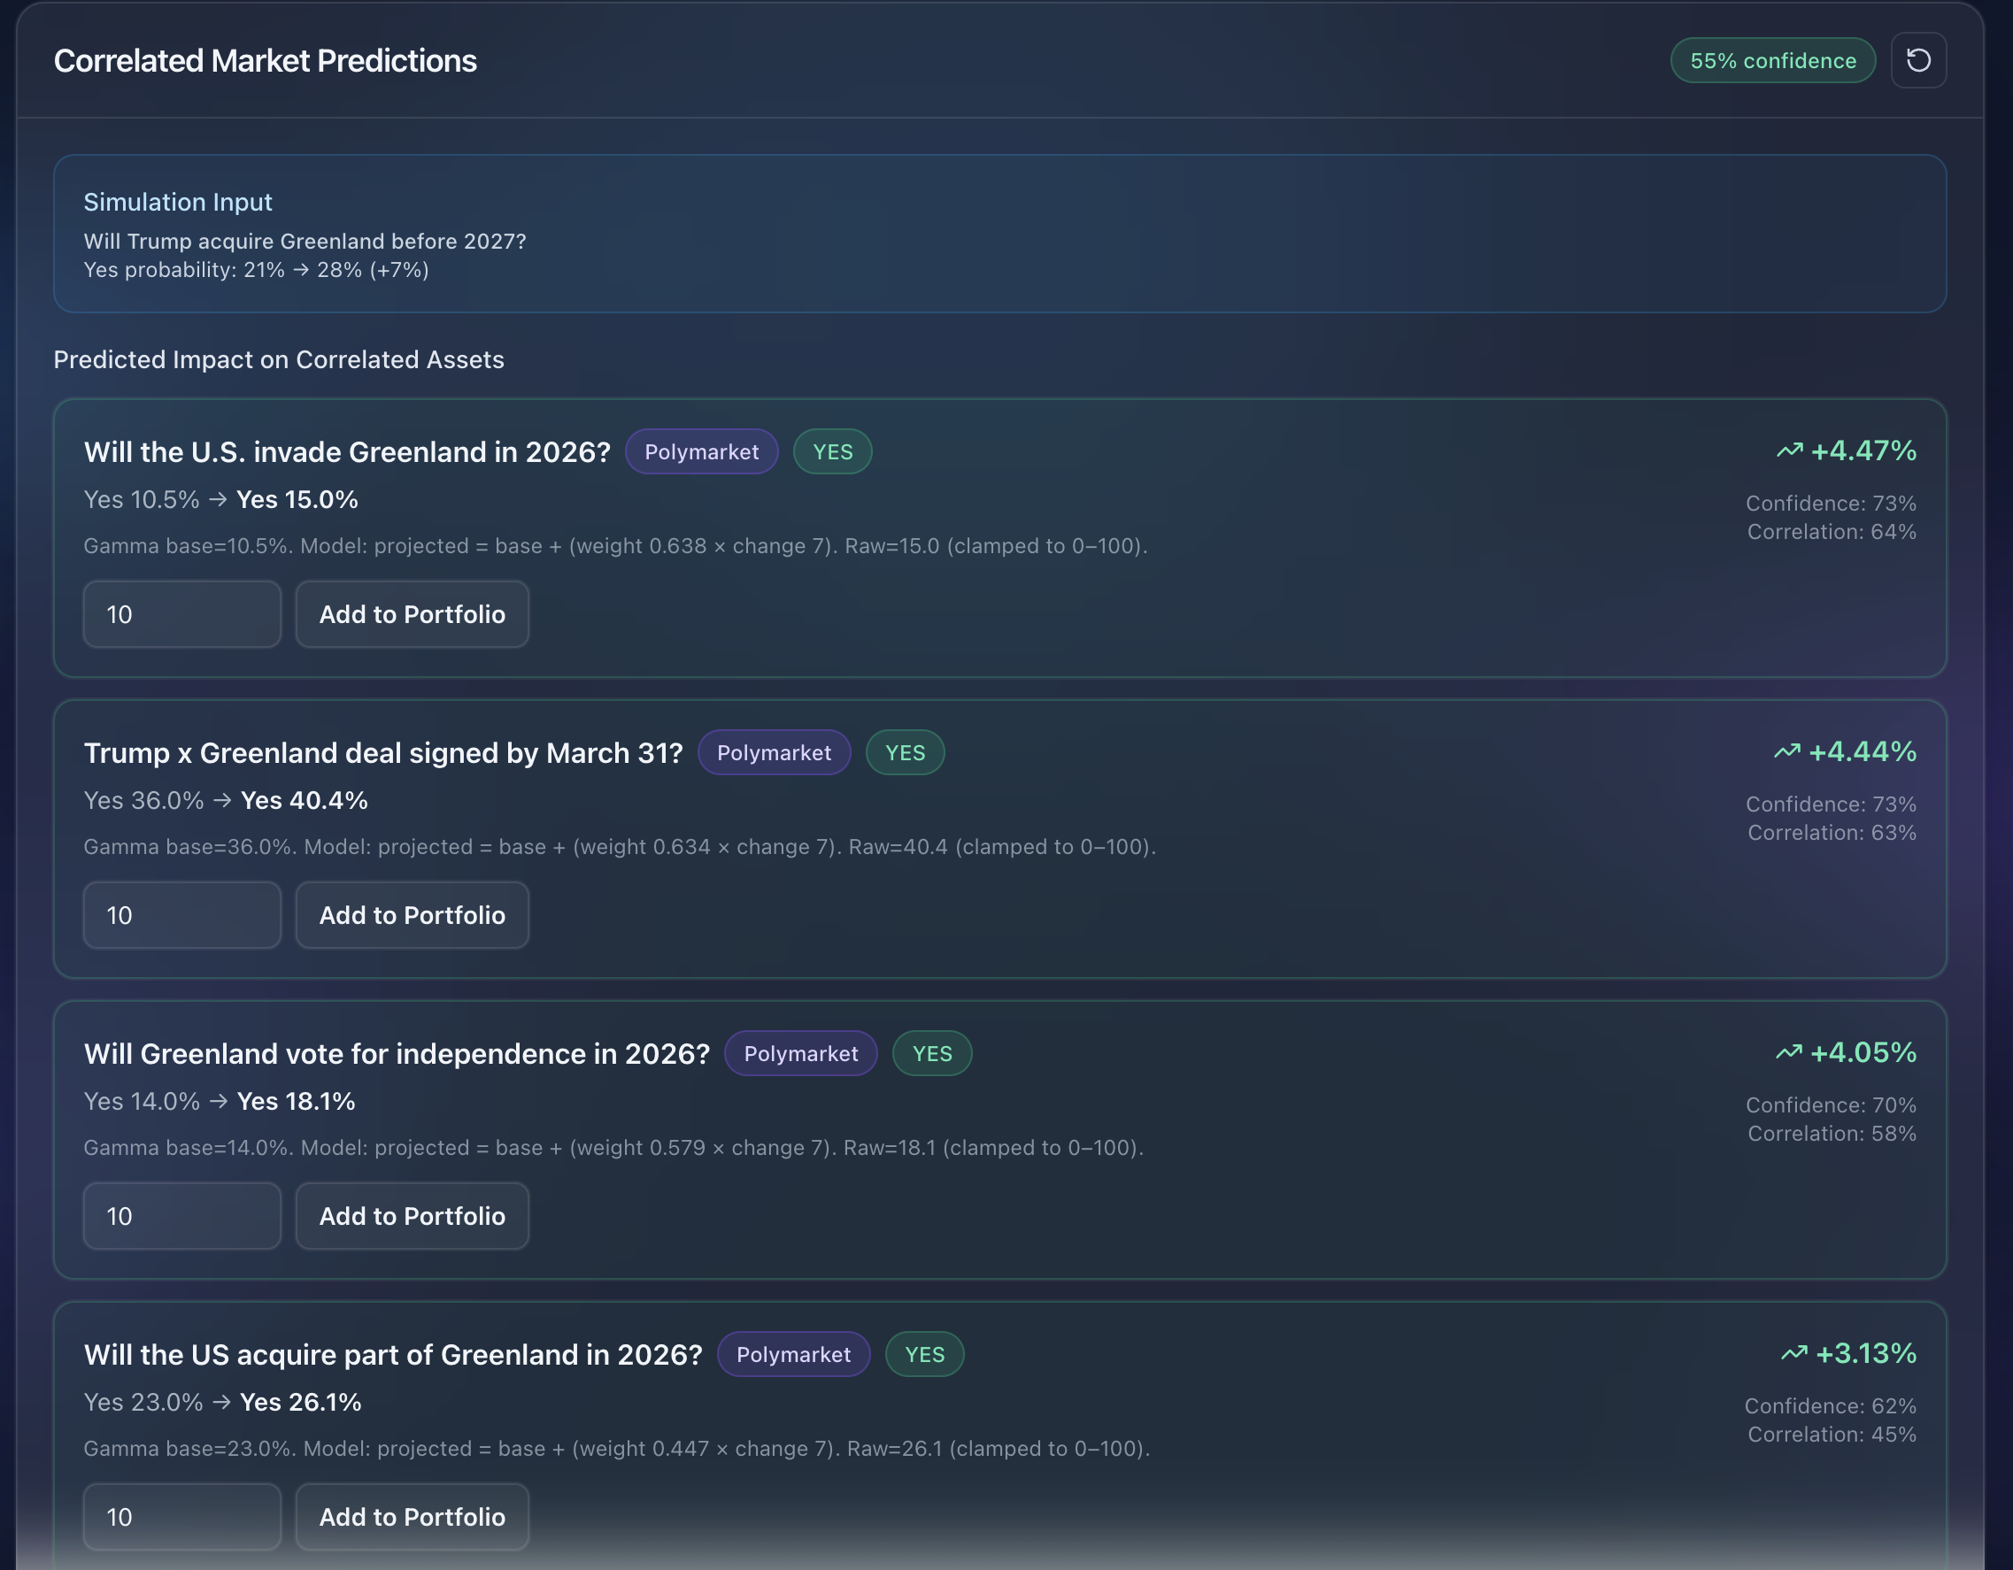Add the U.S. invade Greenland market to portfolio
2013x1570 pixels.
click(412, 614)
